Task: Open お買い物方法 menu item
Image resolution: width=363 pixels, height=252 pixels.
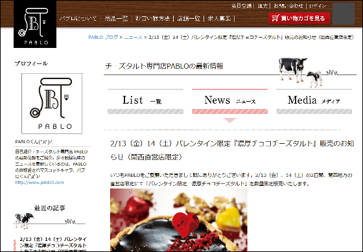Action: [x=152, y=18]
